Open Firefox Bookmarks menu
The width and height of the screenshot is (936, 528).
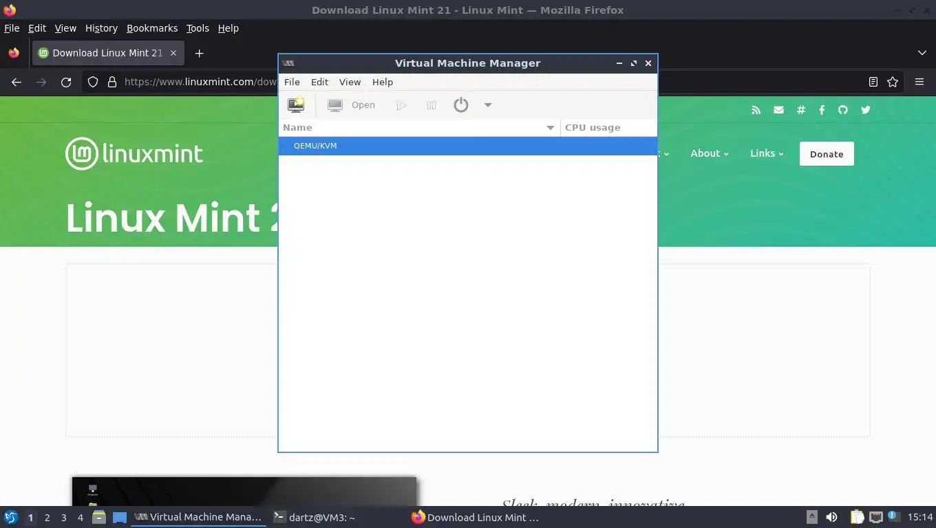152,28
